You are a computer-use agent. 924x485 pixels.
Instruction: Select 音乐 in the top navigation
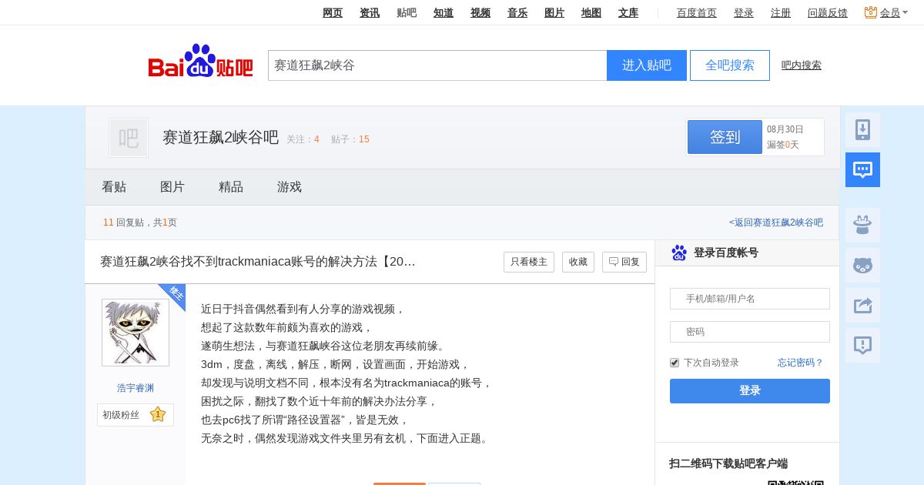point(517,12)
